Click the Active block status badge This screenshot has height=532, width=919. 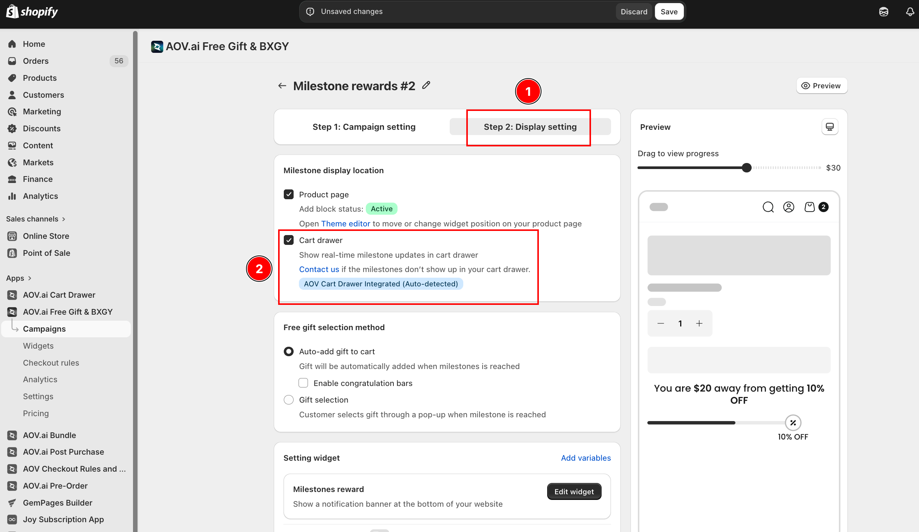[x=382, y=209]
